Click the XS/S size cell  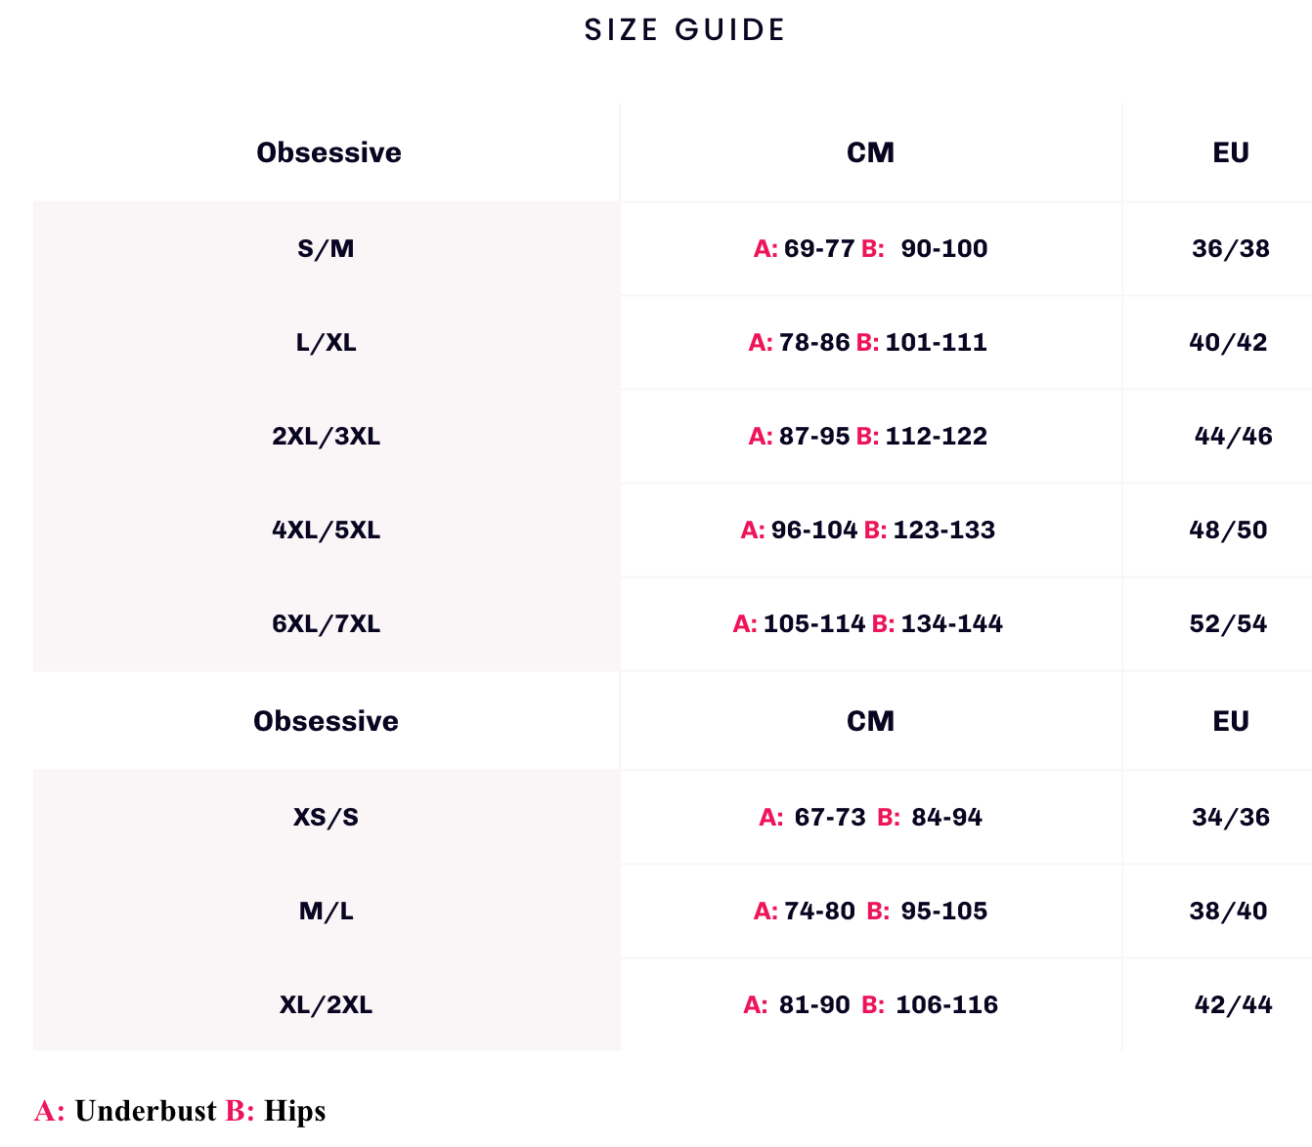pos(326,818)
